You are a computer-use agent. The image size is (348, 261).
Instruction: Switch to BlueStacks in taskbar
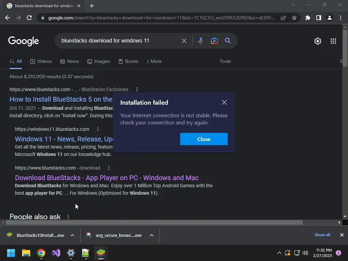[101, 253]
